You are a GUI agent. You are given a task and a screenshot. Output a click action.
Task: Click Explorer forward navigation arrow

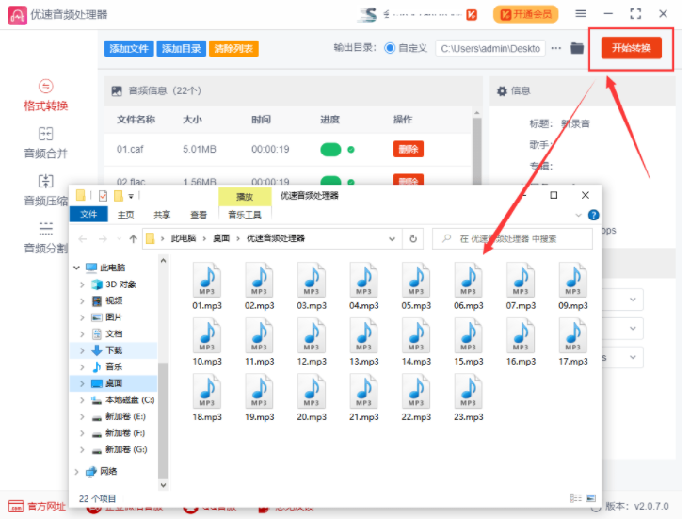tap(103, 239)
